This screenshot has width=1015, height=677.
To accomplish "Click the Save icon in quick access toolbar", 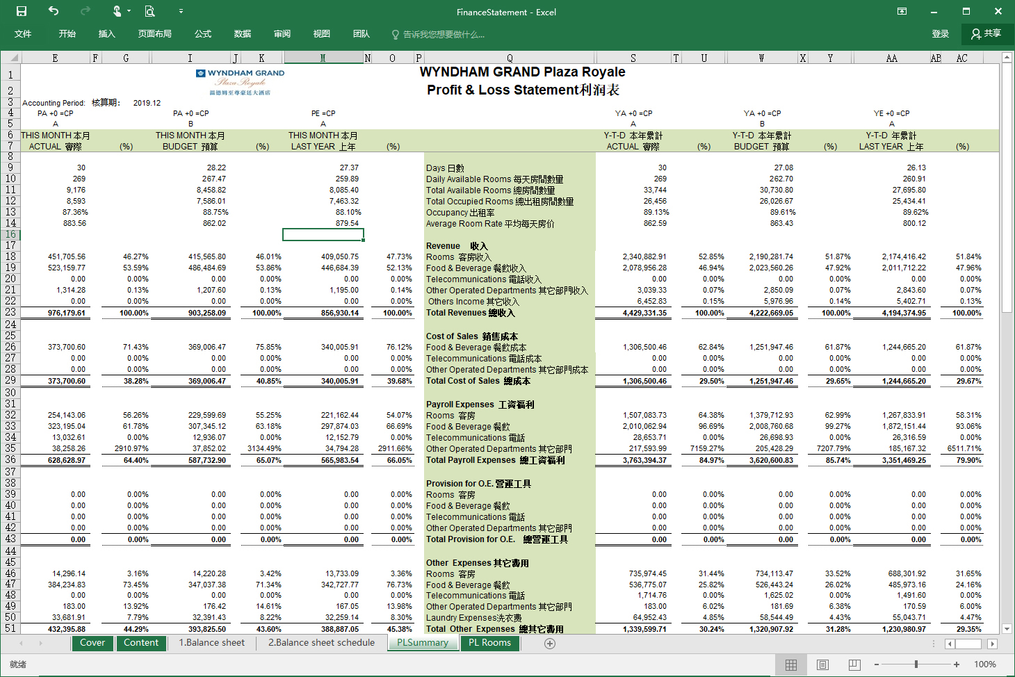I will pos(22,11).
